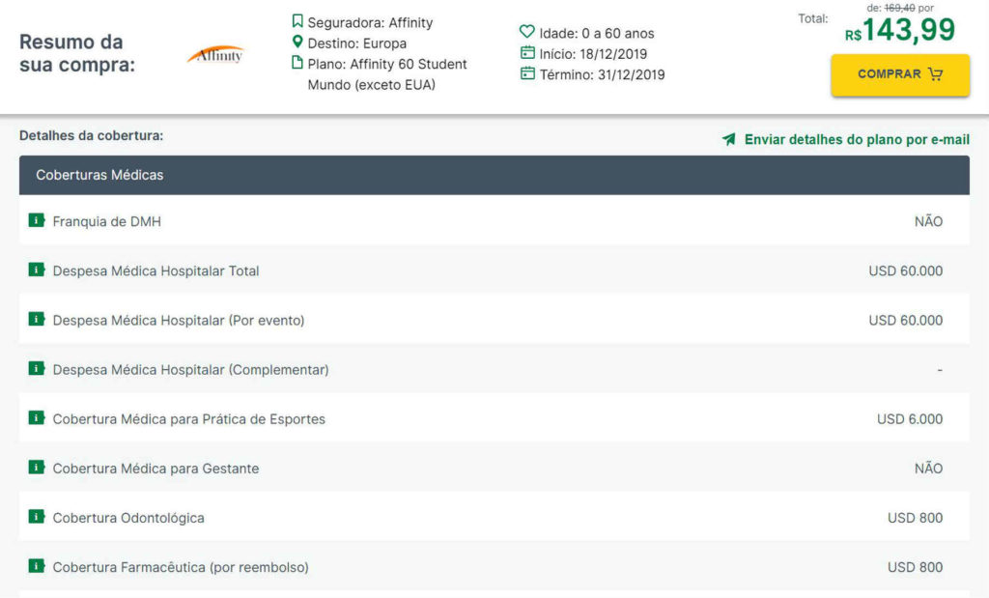This screenshot has width=989, height=598.
Task: Open info icon for Cobertura Médica para Prática de Esportes
Action: [x=37, y=417]
